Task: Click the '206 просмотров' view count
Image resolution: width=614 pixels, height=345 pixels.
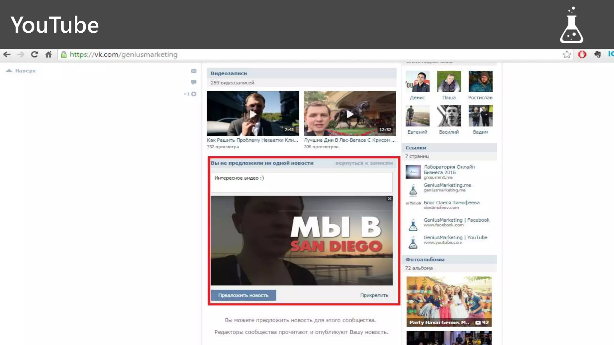Action: 321,147
